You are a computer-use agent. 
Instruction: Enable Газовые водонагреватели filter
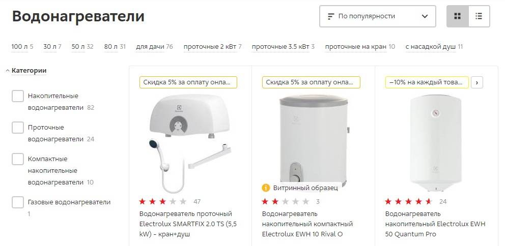point(18,202)
